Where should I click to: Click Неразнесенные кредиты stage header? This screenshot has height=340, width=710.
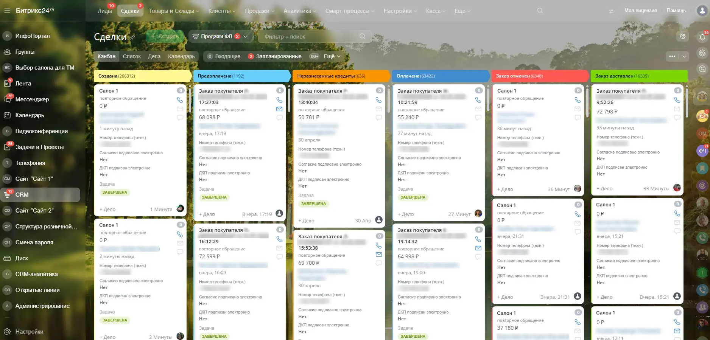[x=341, y=76]
